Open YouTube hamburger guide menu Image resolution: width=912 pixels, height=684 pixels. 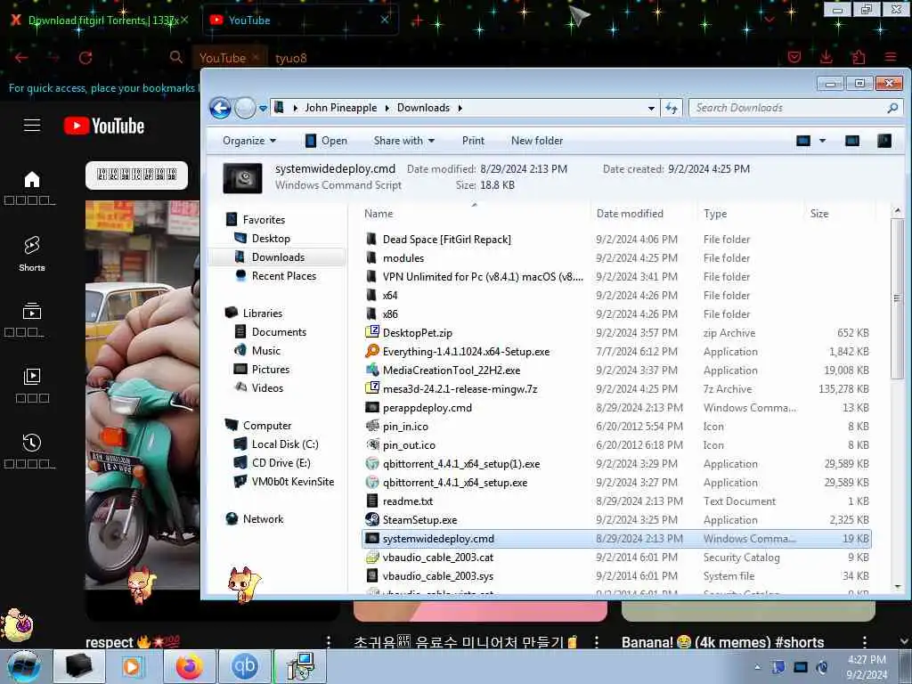[x=32, y=125]
